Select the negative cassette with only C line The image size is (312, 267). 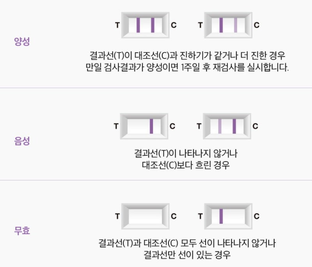click(144, 126)
